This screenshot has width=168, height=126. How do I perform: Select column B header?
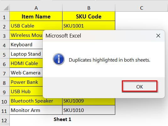(x=89, y=8)
